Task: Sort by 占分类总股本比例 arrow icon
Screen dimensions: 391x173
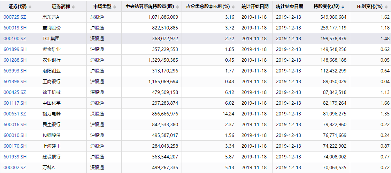Action: click(x=233, y=7)
